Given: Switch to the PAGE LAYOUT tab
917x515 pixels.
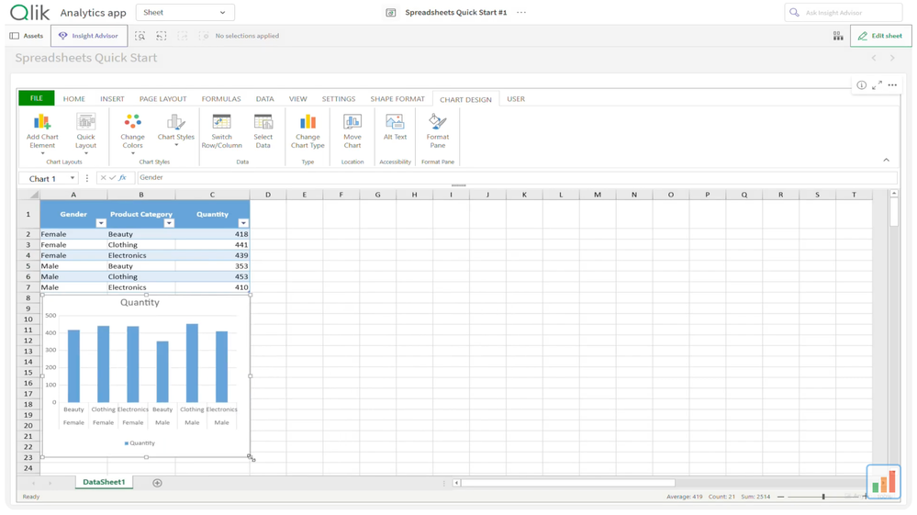Looking at the screenshot, I should click(163, 99).
